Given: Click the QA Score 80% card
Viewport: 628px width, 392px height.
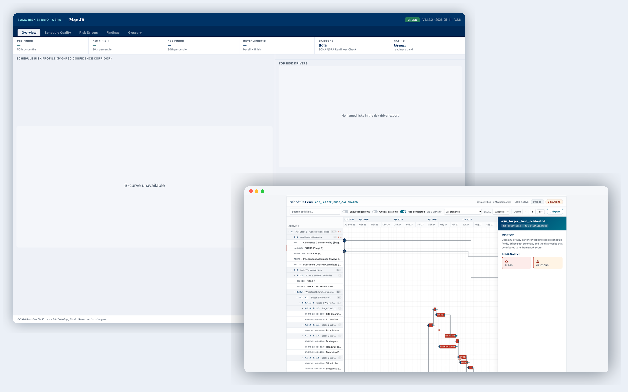Looking at the screenshot, I should click(352, 45).
